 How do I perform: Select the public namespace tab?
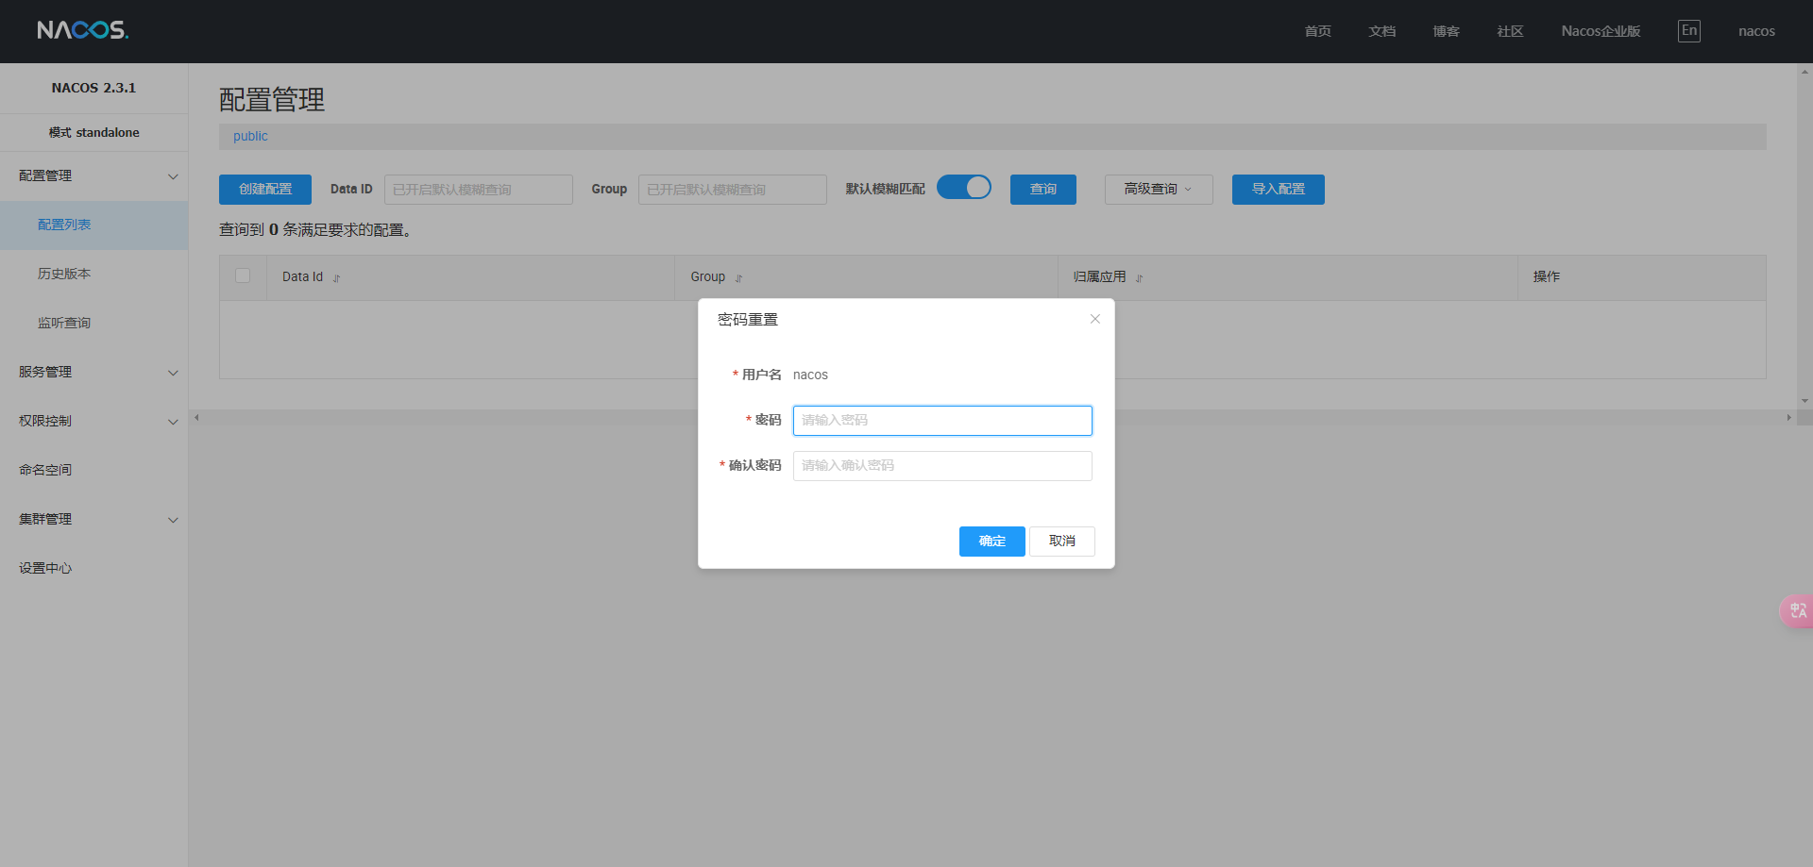[250, 137]
